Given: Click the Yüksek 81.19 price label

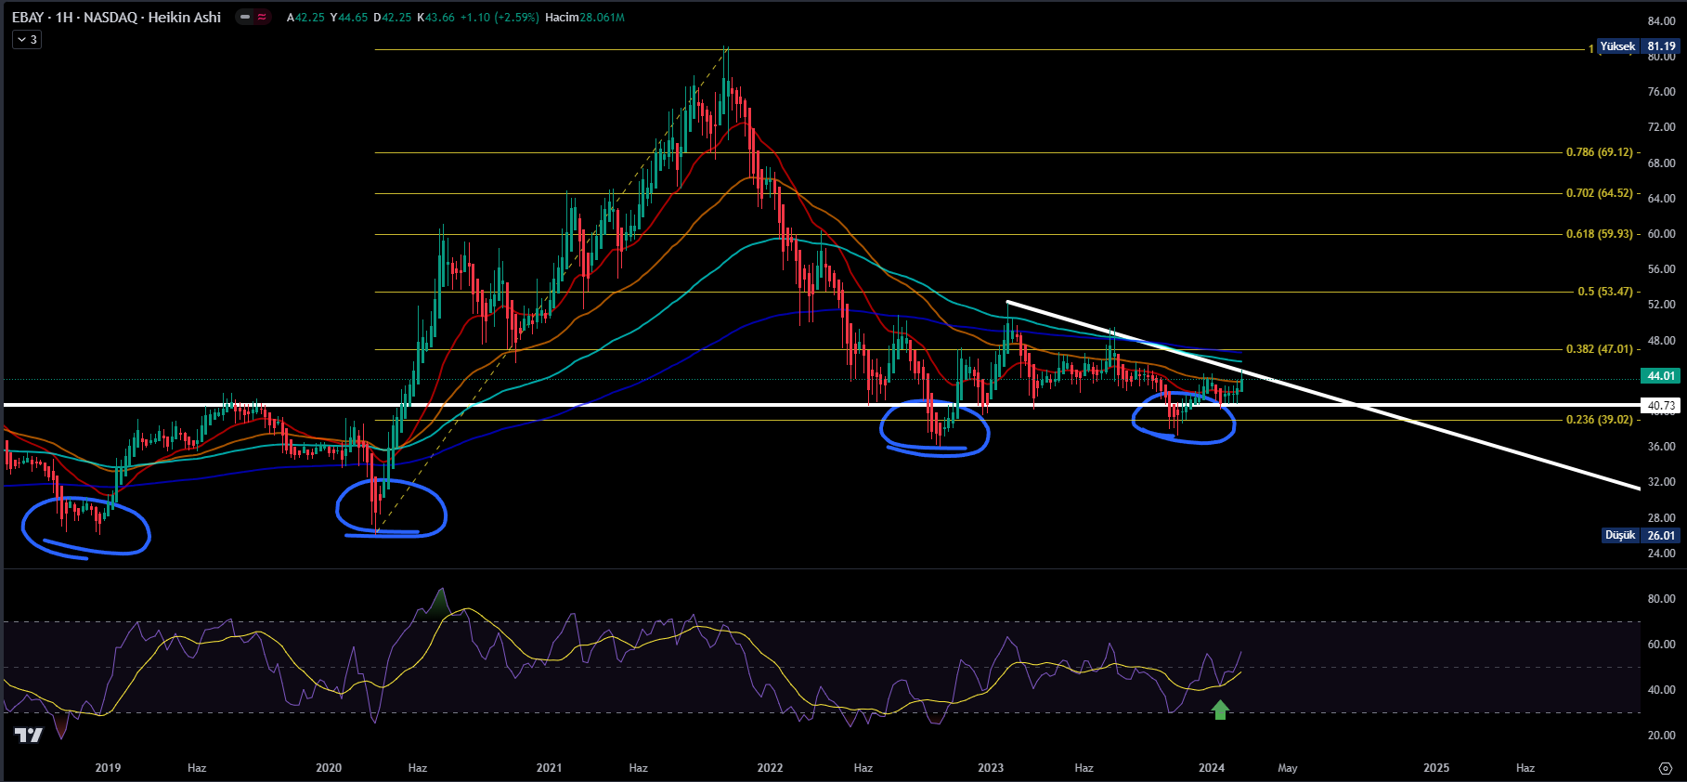Looking at the screenshot, I should (1638, 46).
